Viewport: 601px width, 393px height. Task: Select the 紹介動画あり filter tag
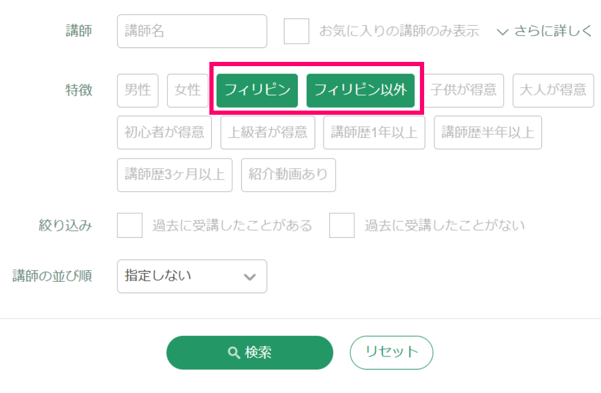pyautogui.click(x=288, y=175)
